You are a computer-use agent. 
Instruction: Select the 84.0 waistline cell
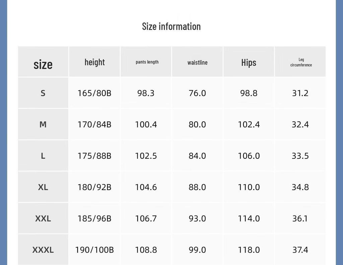click(197, 156)
